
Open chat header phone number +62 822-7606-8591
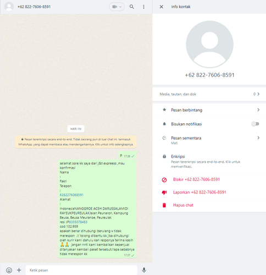pos(34,7)
